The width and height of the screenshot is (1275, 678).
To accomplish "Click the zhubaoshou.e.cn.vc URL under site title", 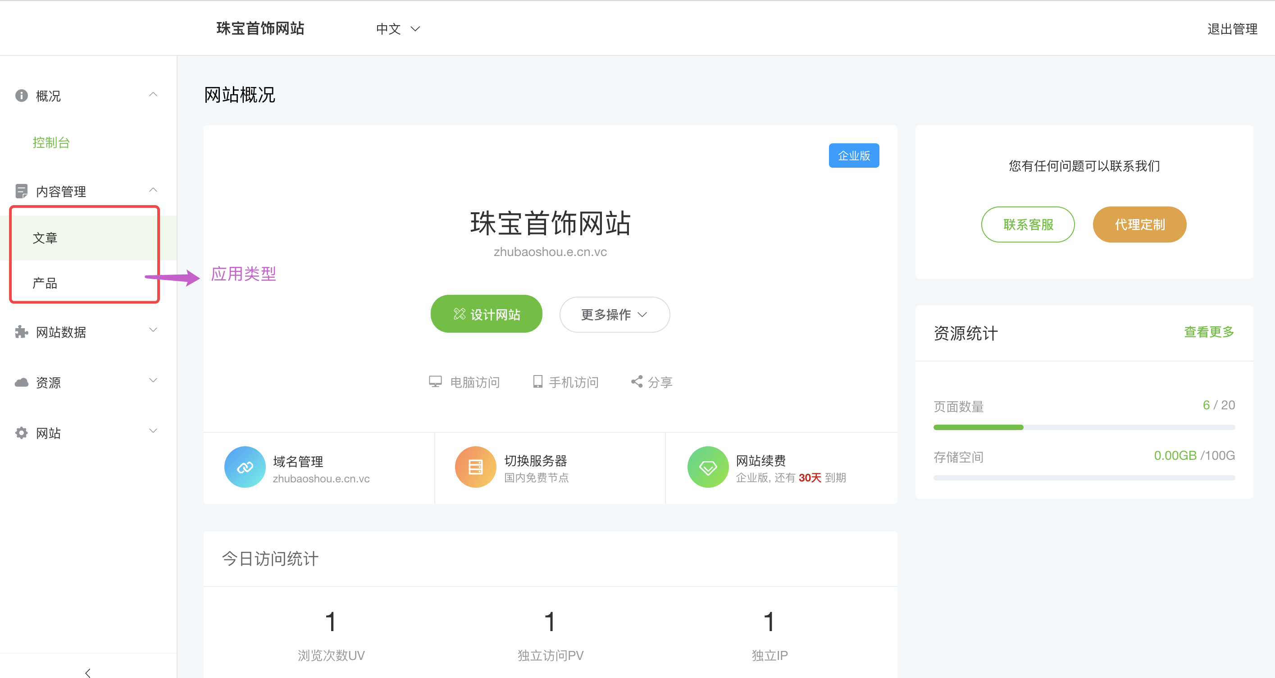I will [550, 252].
